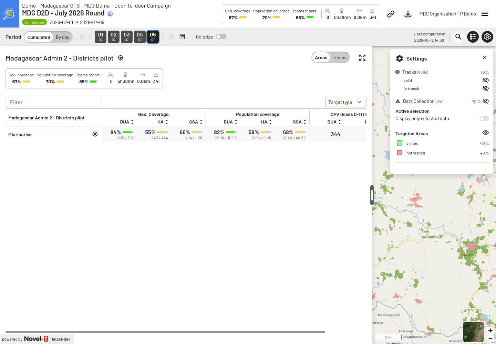Open the Target type dropdown
This screenshot has width=496, height=344.
(345, 102)
